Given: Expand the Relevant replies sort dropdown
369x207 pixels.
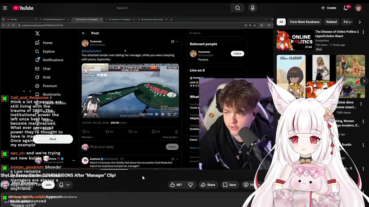Looking at the screenshot, I should (x=88, y=137).
